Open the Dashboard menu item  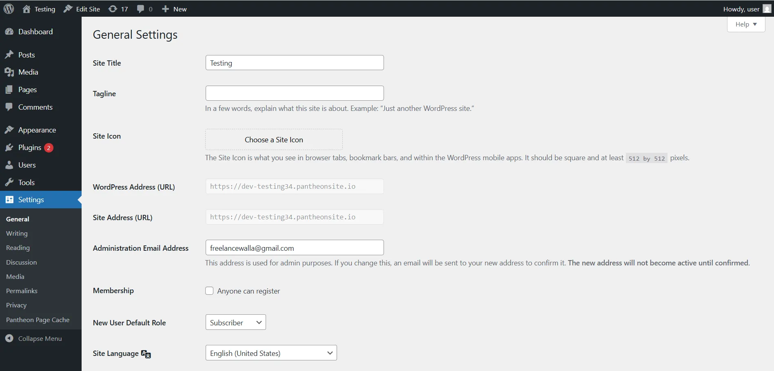click(41, 32)
